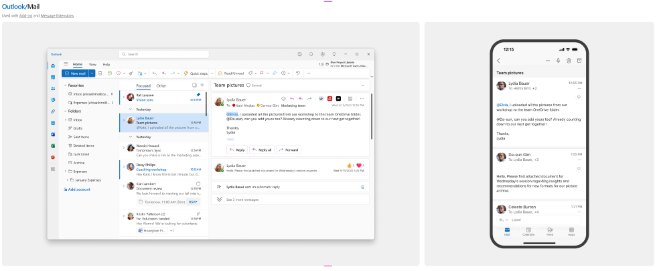Open the Sent Items folder
The height and width of the screenshot is (271, 659).
[x=82, y=136]
